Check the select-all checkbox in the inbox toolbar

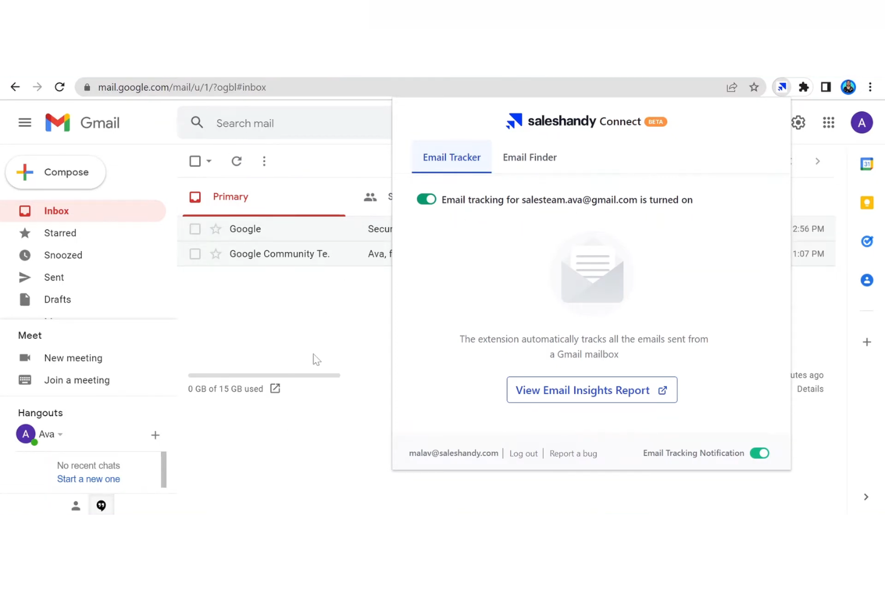tap(195, 161)
